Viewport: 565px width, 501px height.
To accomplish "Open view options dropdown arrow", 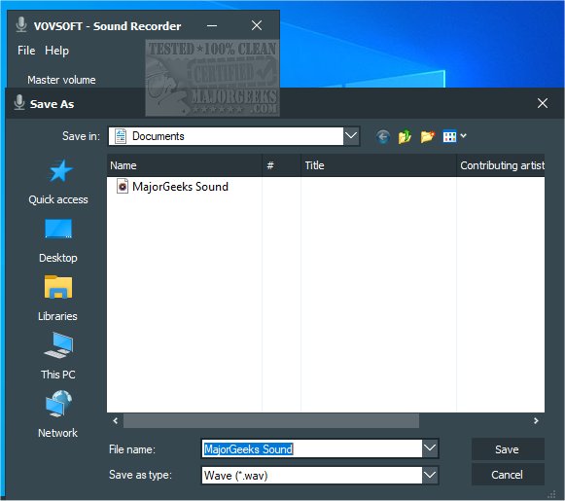I will pyautogui.click(x=463, y=136).
